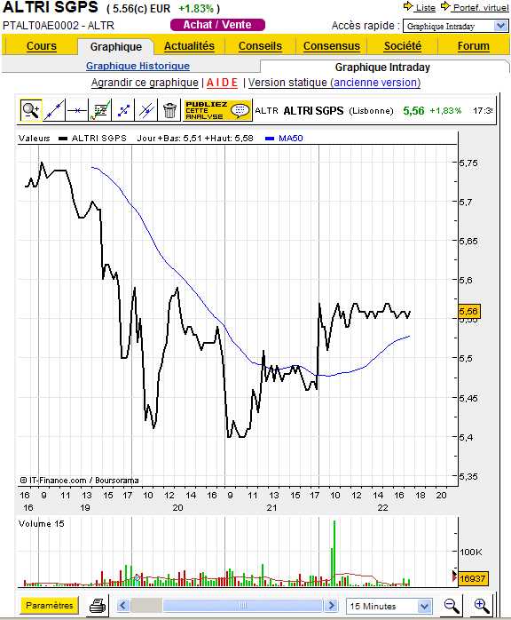Click the trash bin delete tool

tap(169, 110)
